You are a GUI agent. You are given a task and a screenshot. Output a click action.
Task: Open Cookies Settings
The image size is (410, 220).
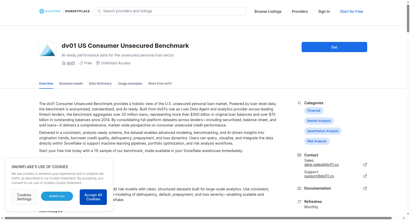[x=24, y=197]
